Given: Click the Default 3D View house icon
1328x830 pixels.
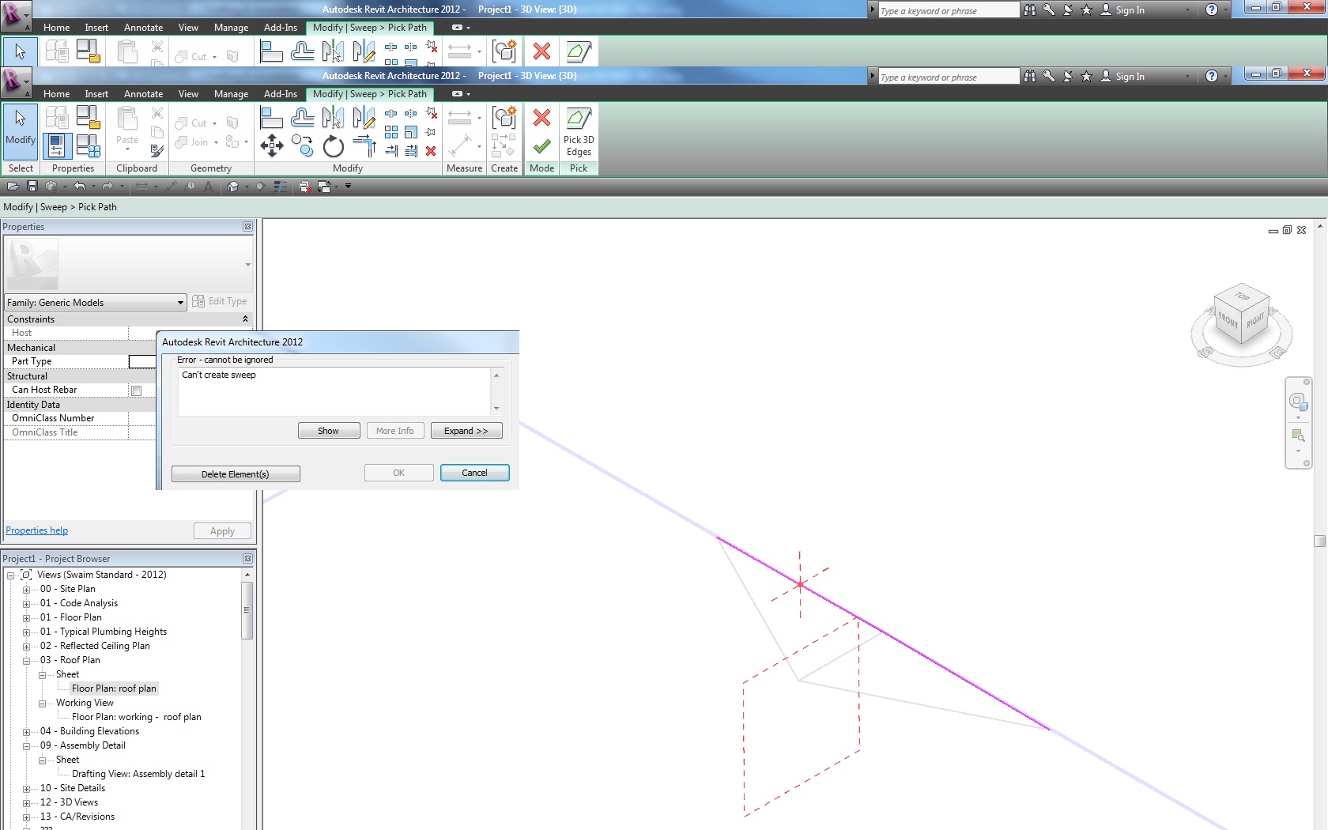Looking at the screenshot, I should (x=233, y=187).
